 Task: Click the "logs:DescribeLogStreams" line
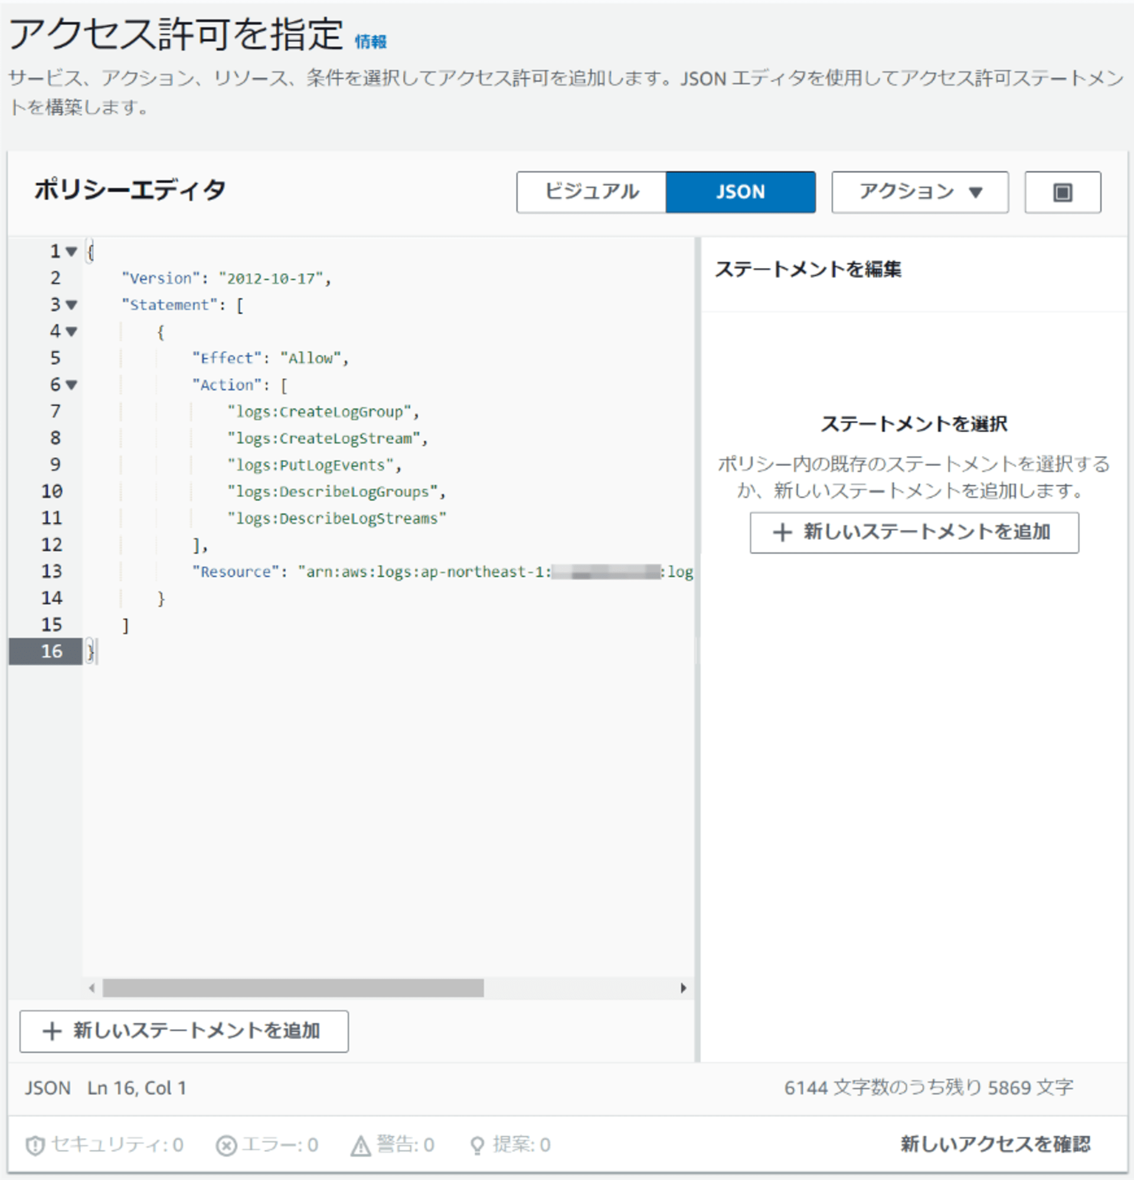pyautogui.click(x=336, y=519)
